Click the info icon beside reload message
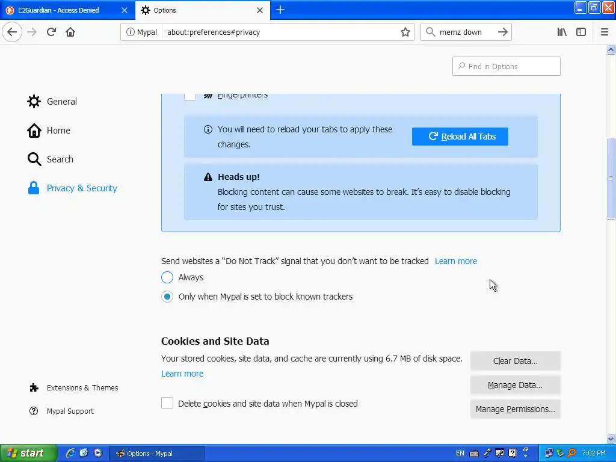The height and width of the screenshot is (462, 616). (x=208, y=129)
